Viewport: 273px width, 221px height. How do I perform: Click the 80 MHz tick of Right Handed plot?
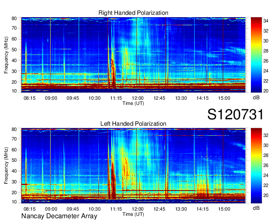click(14, 18)
